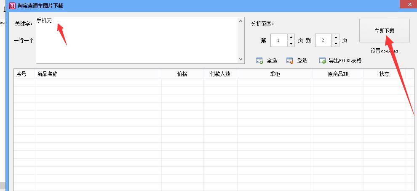Click the app icon in the title bar
417x191 pixels.
(x=12, y=5)
